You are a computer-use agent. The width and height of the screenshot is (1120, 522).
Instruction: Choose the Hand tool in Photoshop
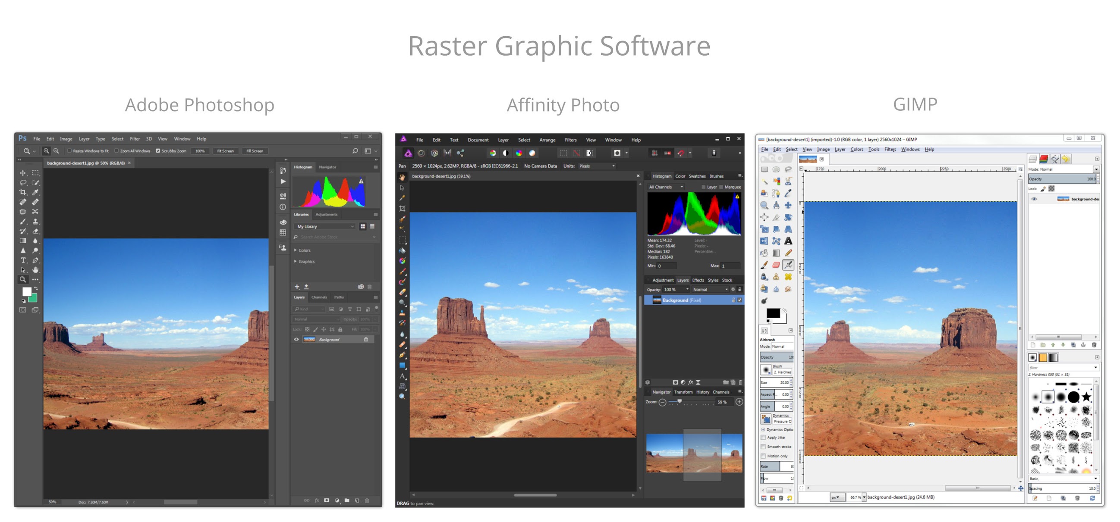pos(36,270)
